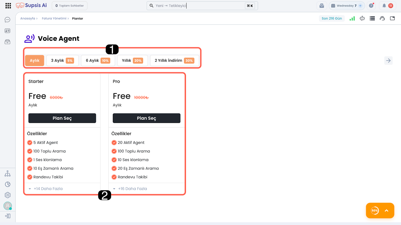Open the archive box sidebar icon
This screenshot has height=225, width=401.
[8, 42]
